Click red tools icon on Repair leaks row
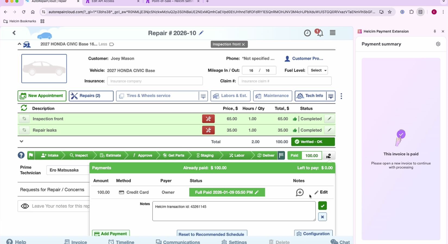Image resolution: width=448 pixels, height=244 pixels. pyautogui.click(x=208, y=130)
